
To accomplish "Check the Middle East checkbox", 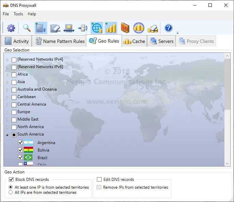I will pyautogui.click(x=14, y=120).
